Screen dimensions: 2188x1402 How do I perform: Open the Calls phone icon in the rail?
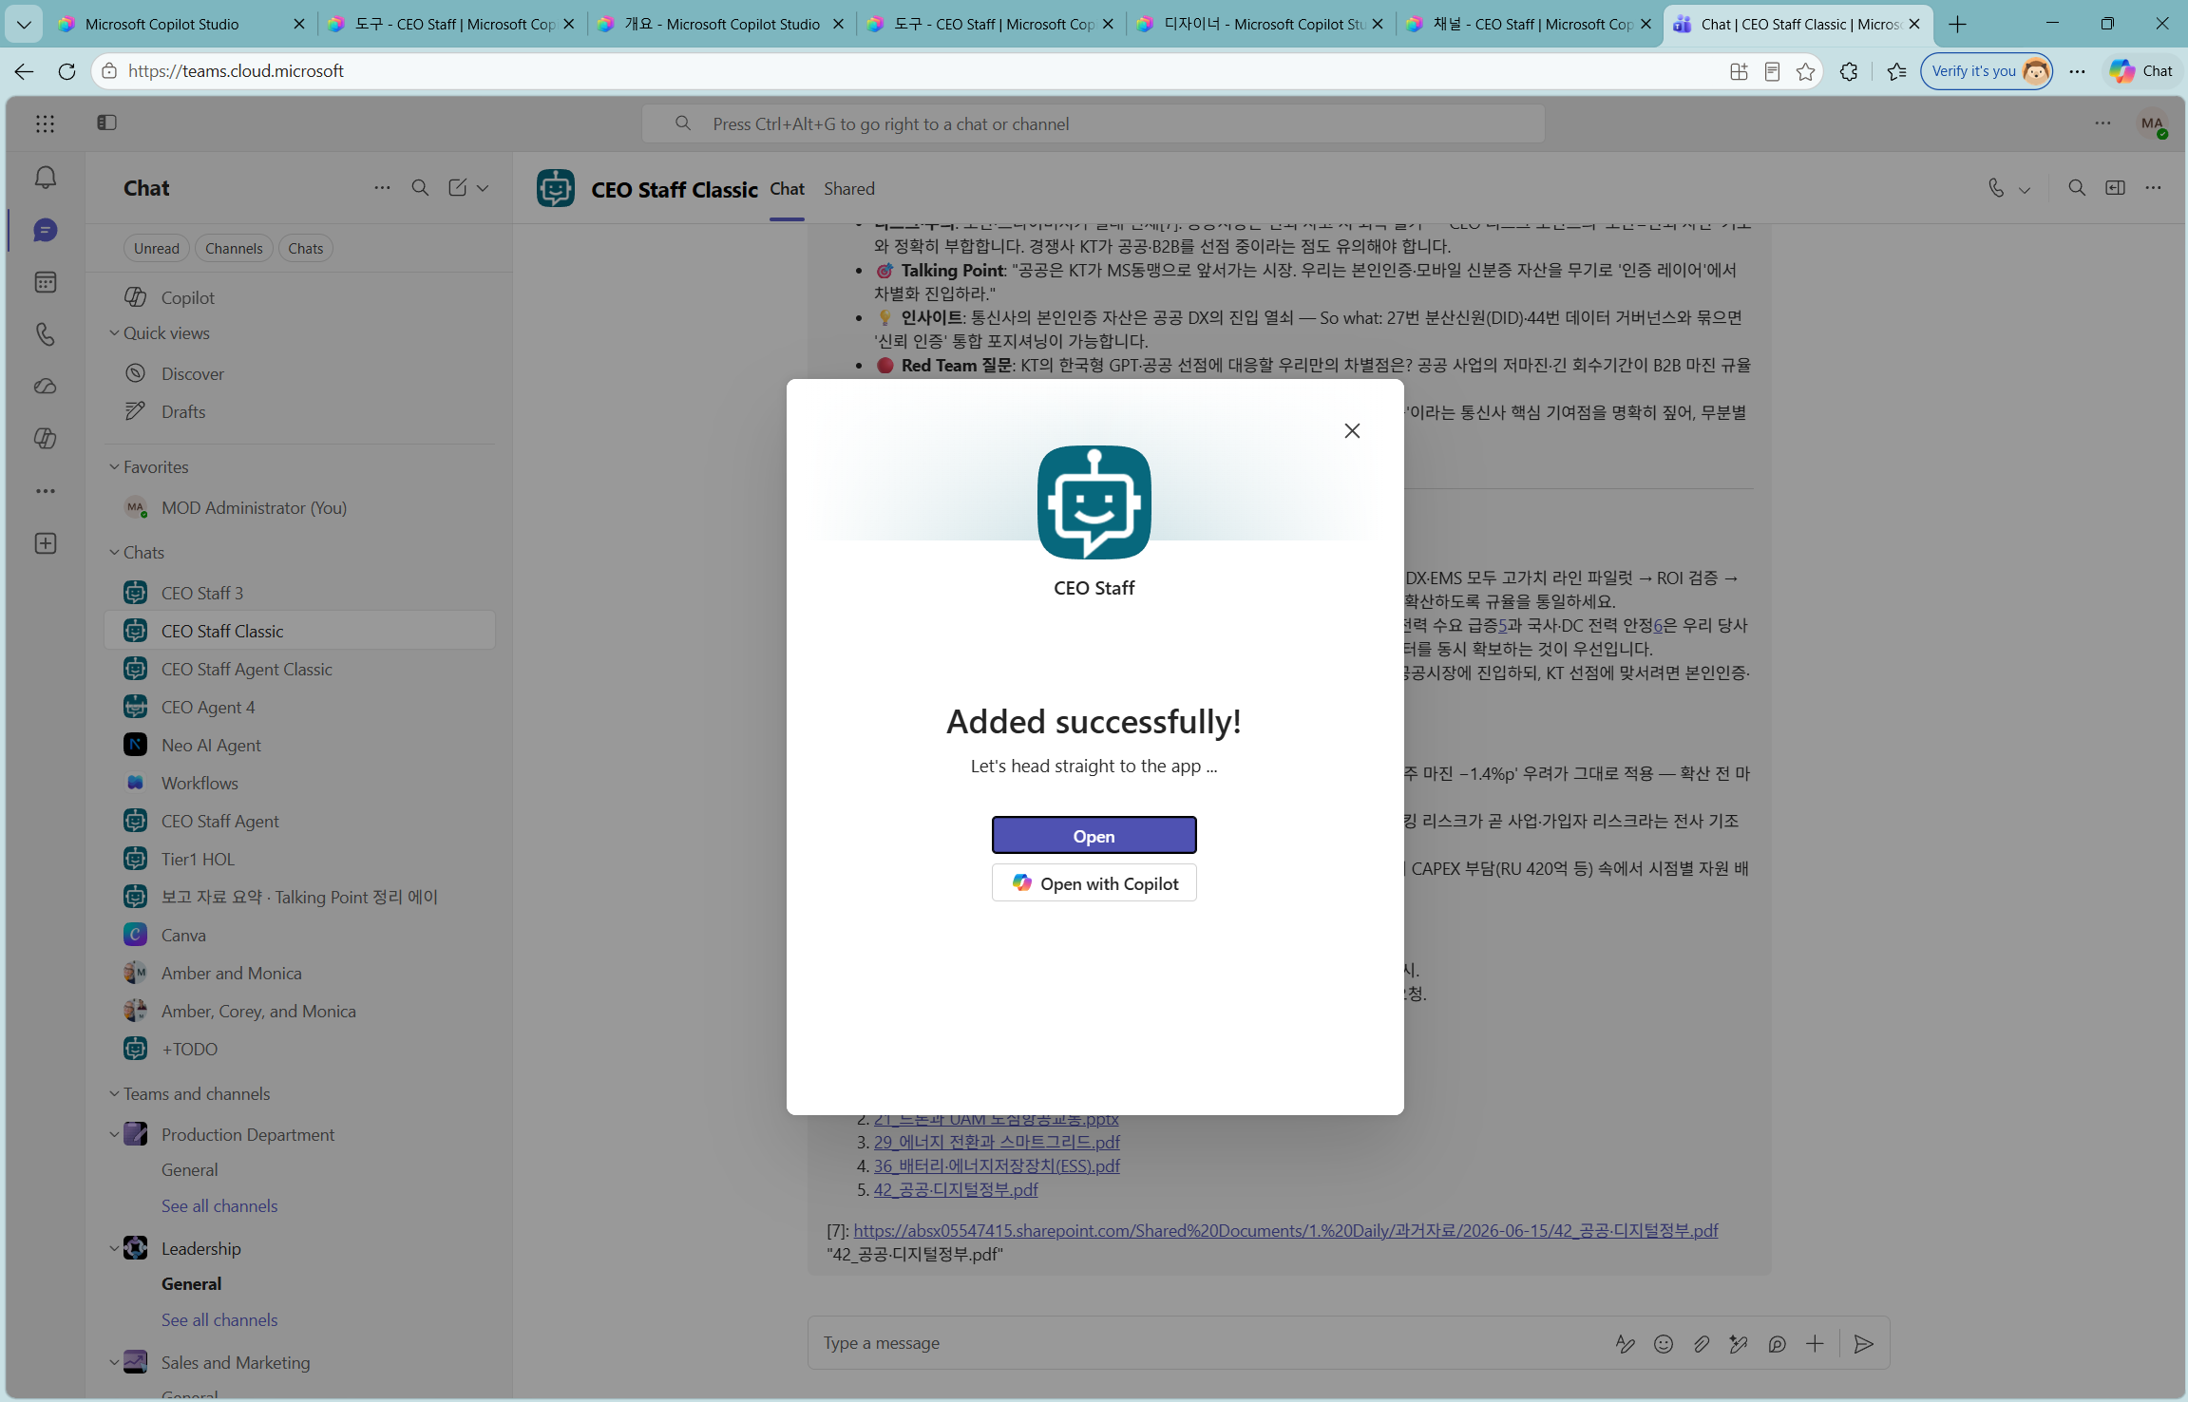pos(46,334)
